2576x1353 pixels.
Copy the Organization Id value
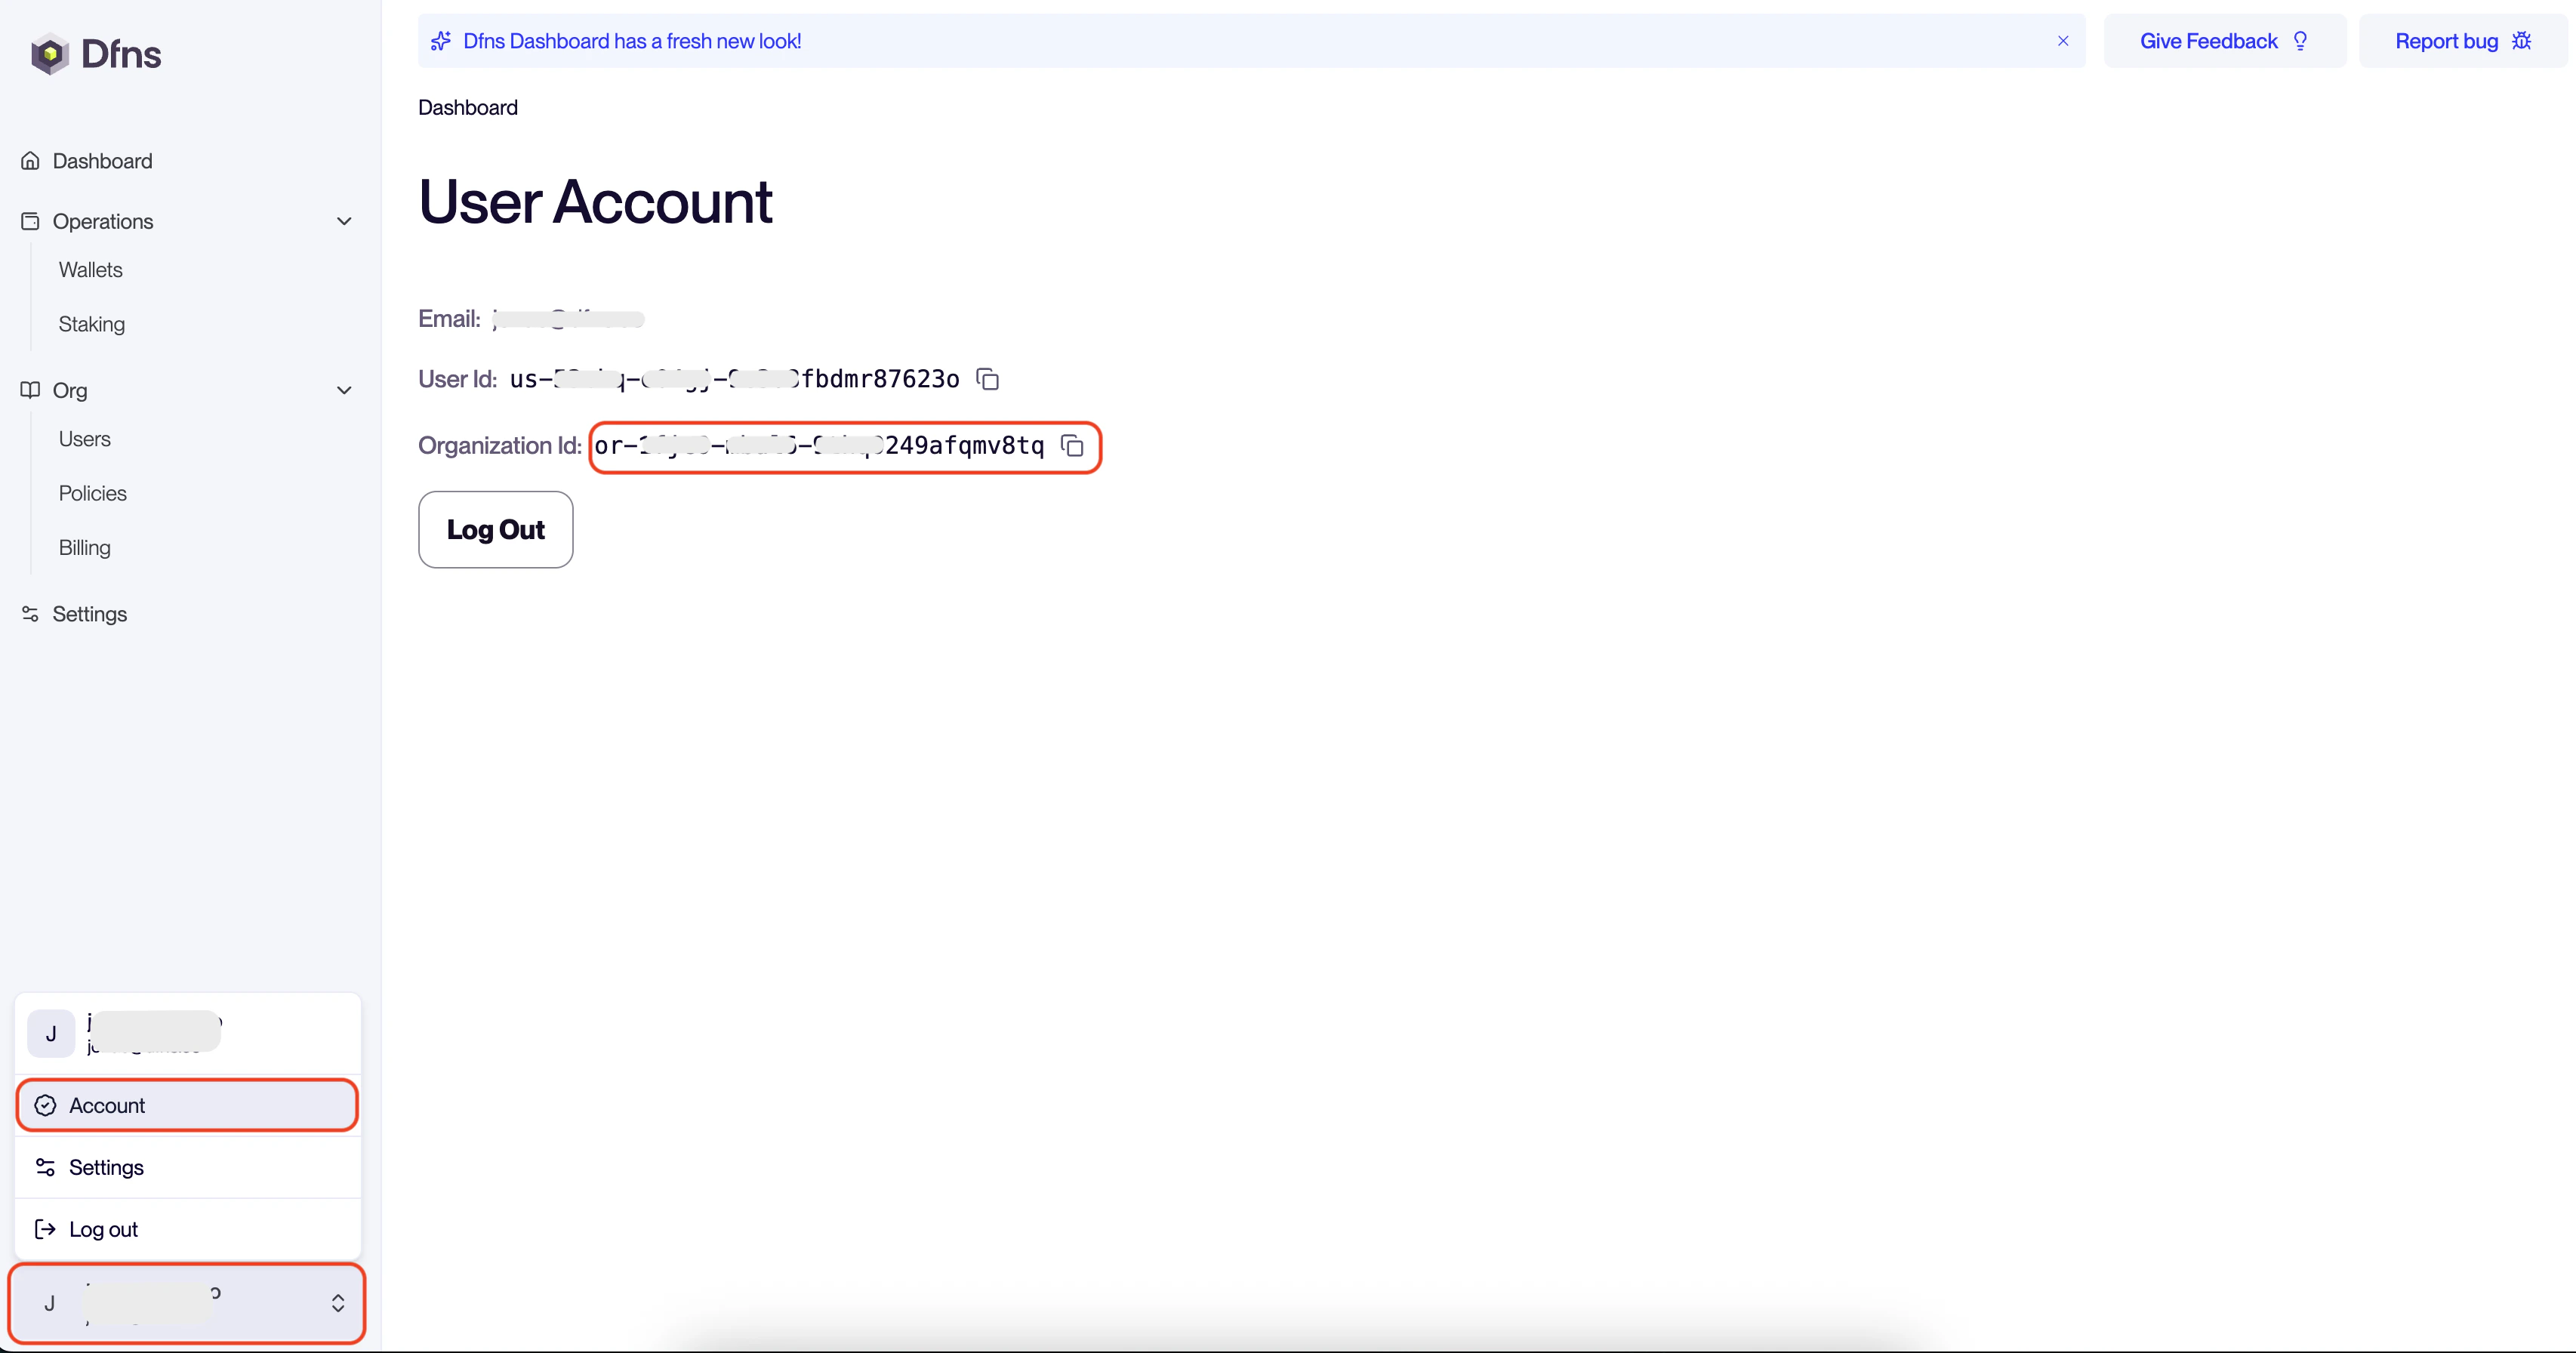click(1072, 446)
